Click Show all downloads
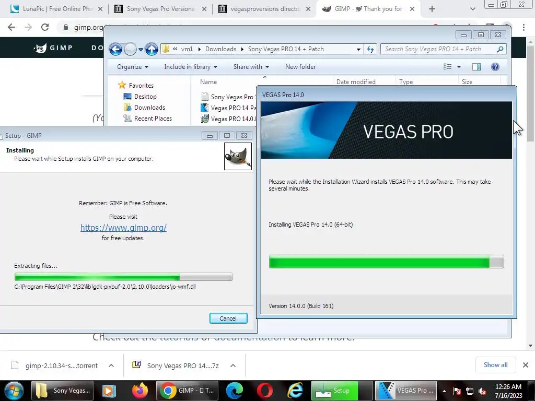The image size is (535, 401). click(x=495, y=365)
